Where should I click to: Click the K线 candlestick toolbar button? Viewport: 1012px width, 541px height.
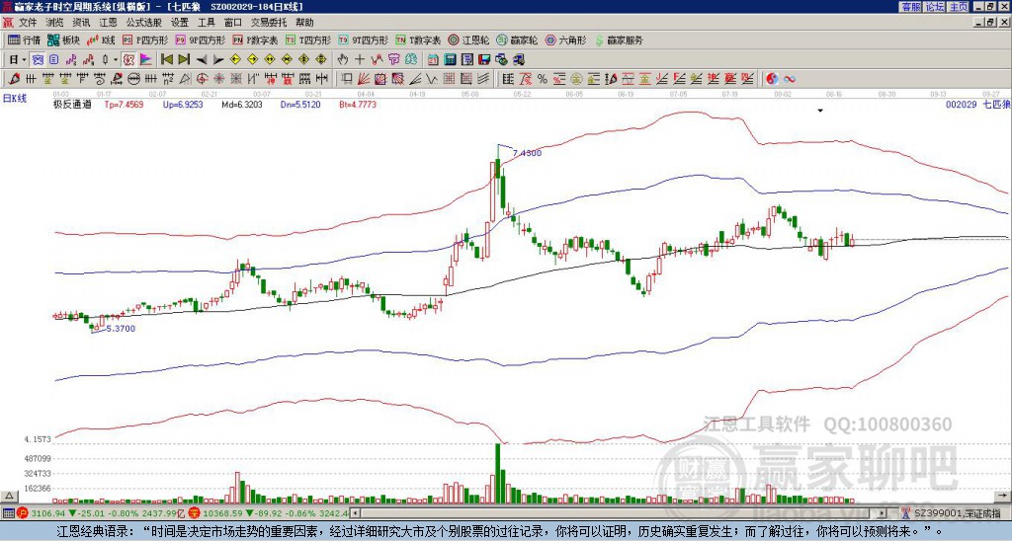pos(101,39)
